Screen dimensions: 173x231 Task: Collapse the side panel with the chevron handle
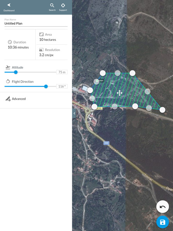pos(74,113)
